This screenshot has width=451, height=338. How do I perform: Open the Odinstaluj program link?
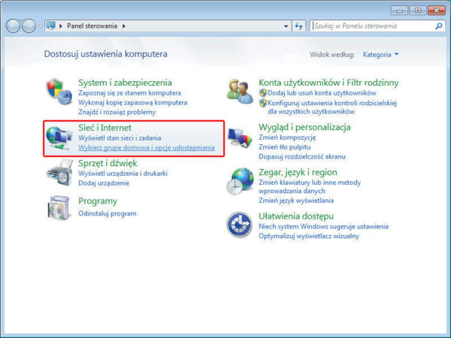[x=107, y=214]
